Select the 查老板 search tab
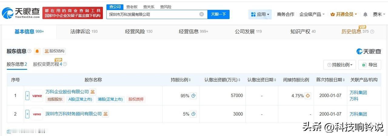The height and width of the screenshot is (136, 388). click(x=132, y=7)
